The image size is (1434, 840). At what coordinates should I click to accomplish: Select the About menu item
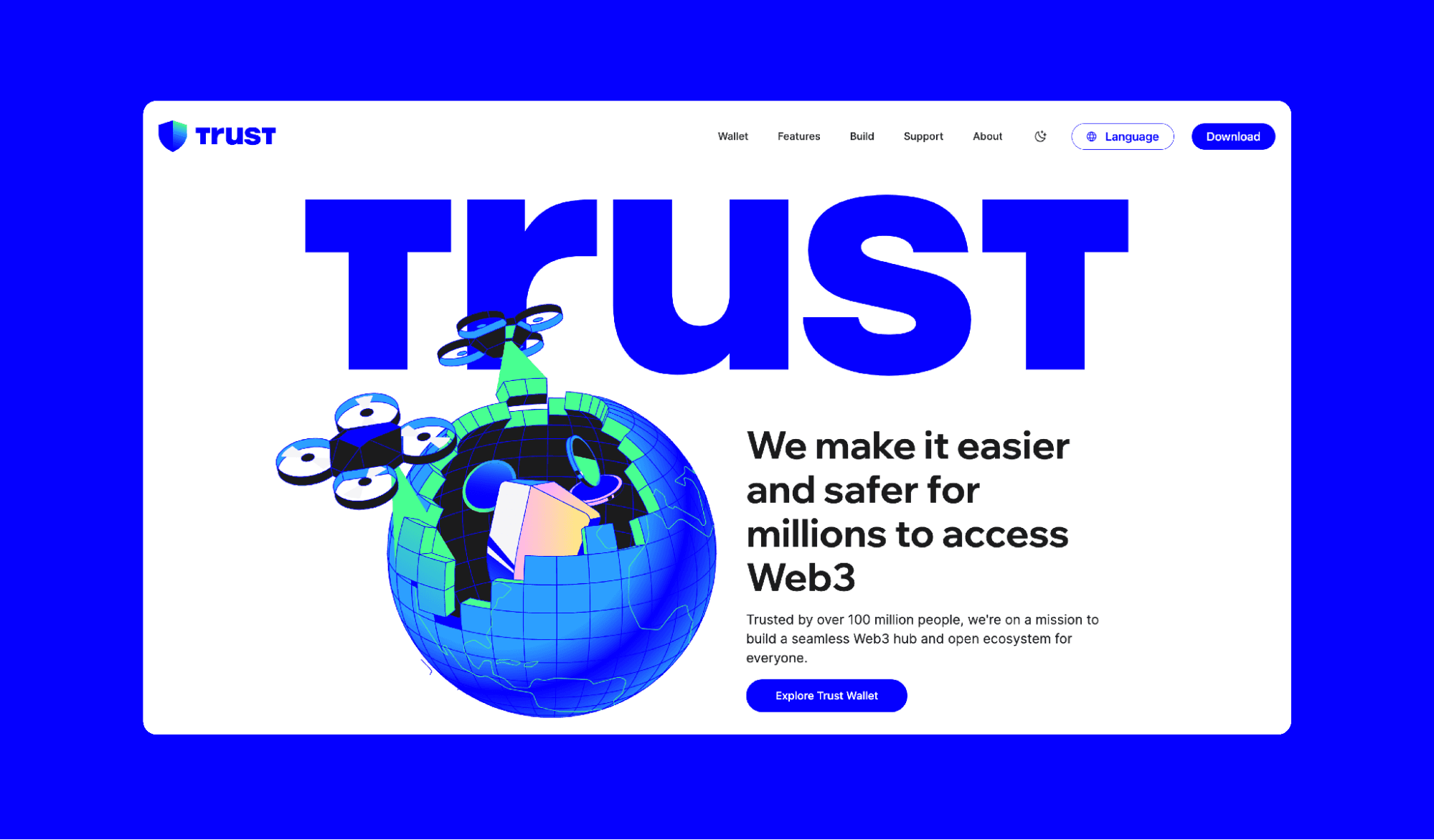click(987, 136)
